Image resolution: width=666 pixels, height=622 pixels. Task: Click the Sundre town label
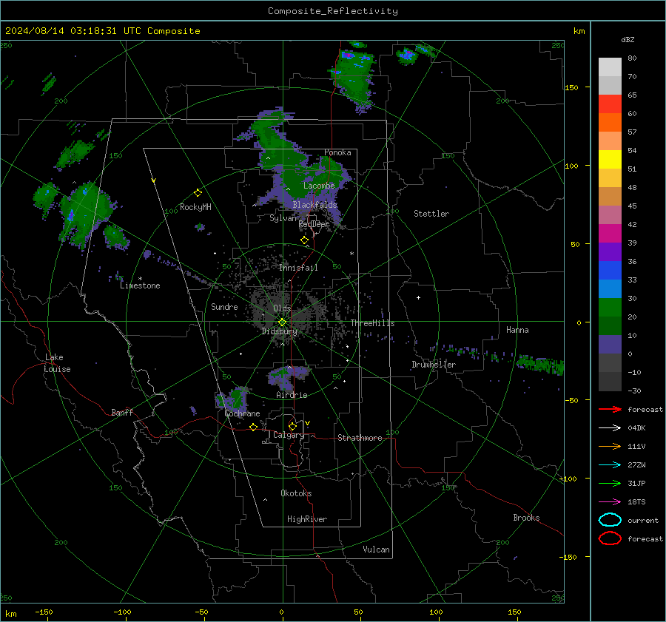click(224, 306)
